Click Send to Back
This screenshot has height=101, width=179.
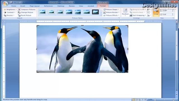click(137, 12)
